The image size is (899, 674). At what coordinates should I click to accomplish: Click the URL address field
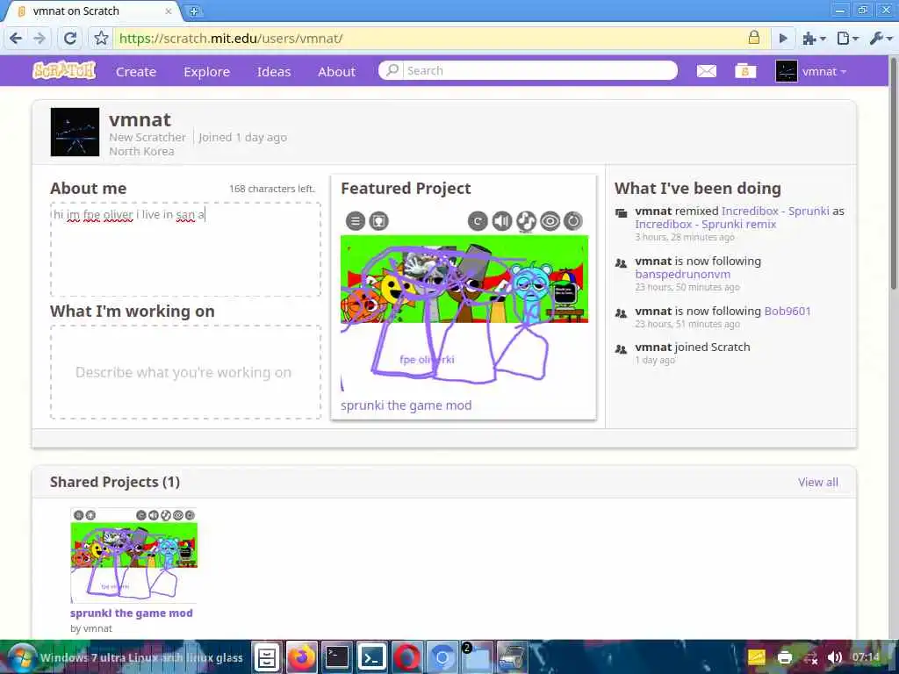pyautogui.click(x=430, y=39)
